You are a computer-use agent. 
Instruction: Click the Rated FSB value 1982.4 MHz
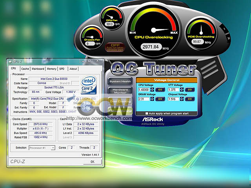[x=40, y=137]
